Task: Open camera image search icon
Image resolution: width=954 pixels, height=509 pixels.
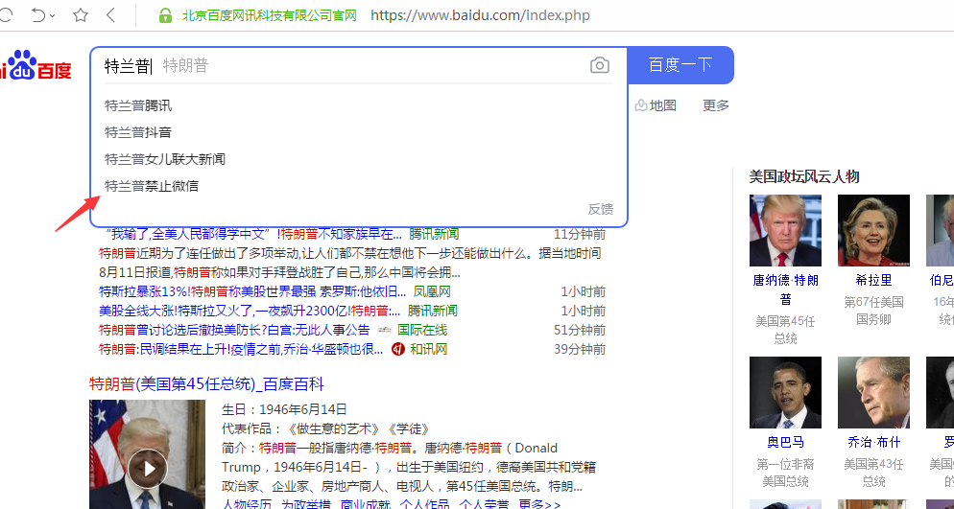Action: 599,65
